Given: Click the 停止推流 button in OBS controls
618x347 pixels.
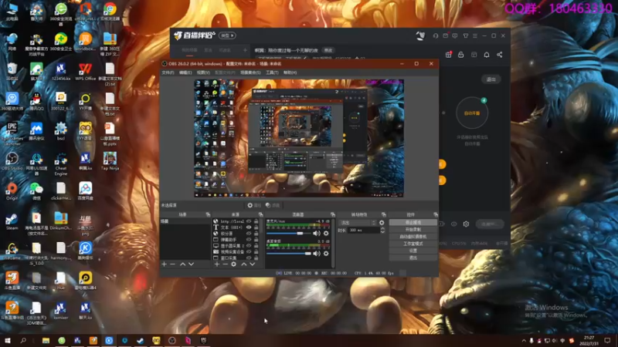Looking at the screenshot, I should point(413,222).
